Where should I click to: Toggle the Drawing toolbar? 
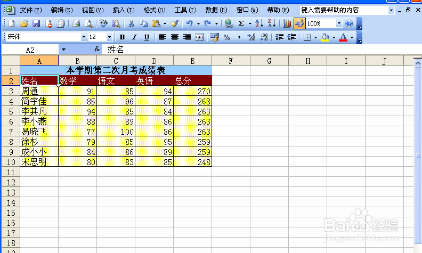(299, 23)
